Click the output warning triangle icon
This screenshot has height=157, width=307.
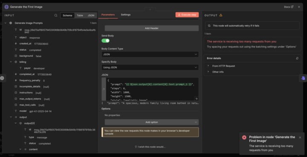pyautogui.click(x=221, y=15)
